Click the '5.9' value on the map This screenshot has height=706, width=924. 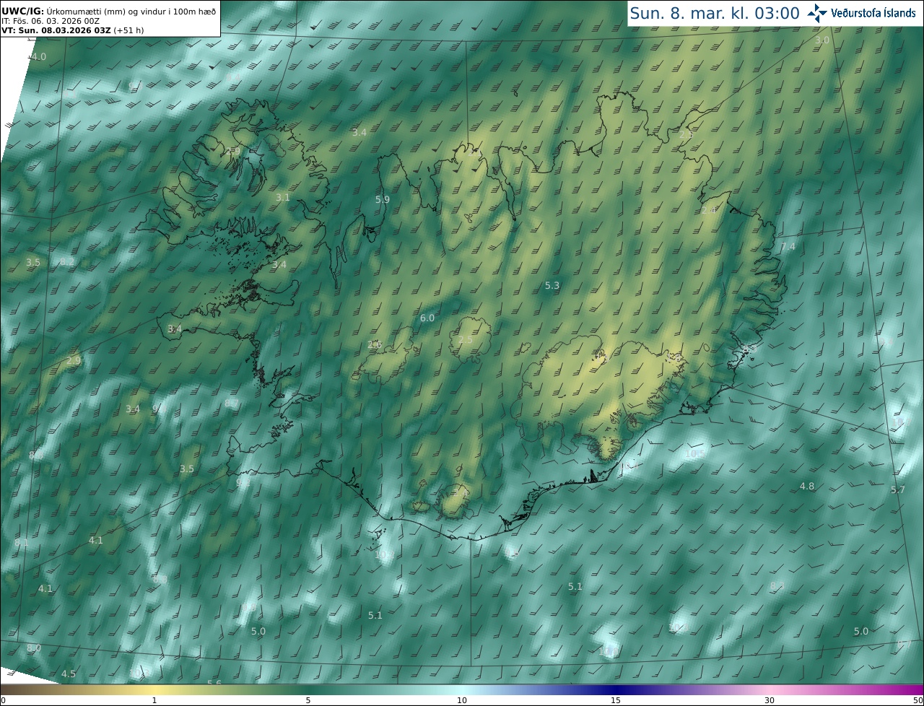coord(383,199)
